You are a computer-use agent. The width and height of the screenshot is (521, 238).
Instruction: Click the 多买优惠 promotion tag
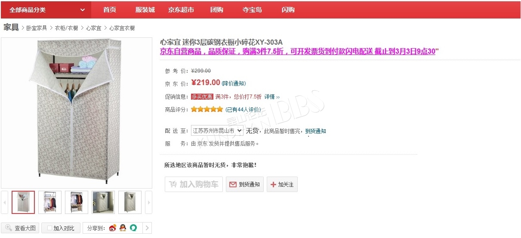202,97
